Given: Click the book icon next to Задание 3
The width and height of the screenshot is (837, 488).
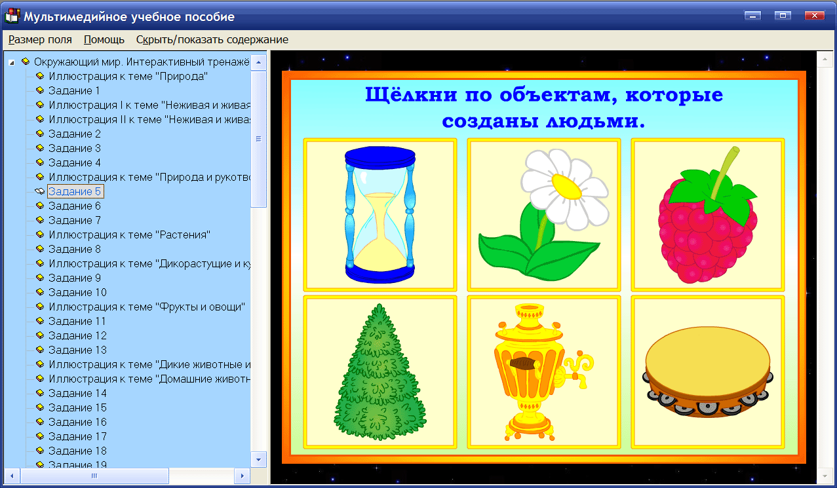Looking at the screenshot, I should [x=39, y=148].
